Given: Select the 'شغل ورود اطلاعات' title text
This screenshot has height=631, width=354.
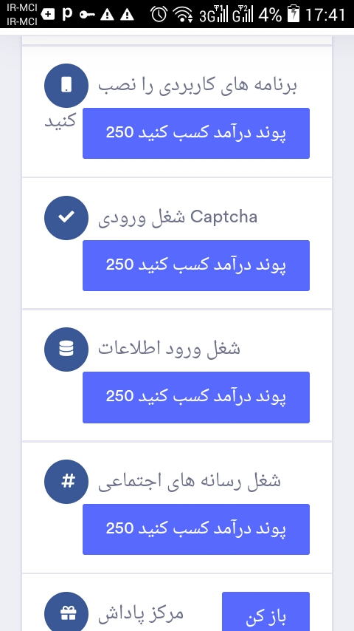Looking at the screenshot, I should point(169,349).
